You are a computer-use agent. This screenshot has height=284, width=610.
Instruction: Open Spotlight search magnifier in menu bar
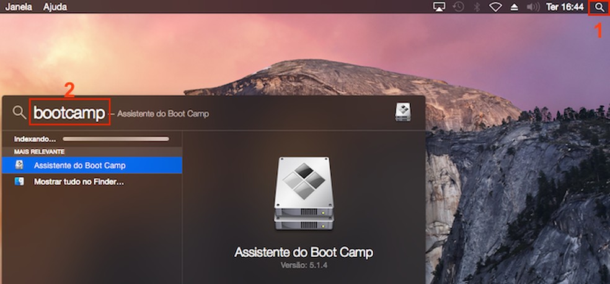tap(599, 7)
